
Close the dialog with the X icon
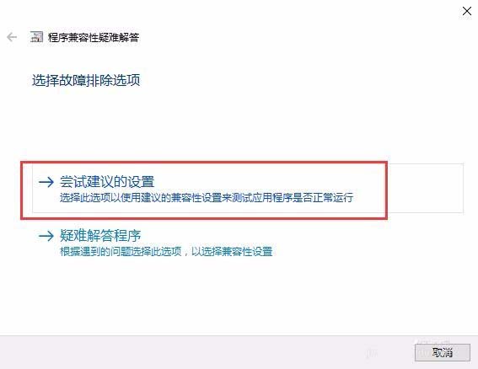pos(467,11)
